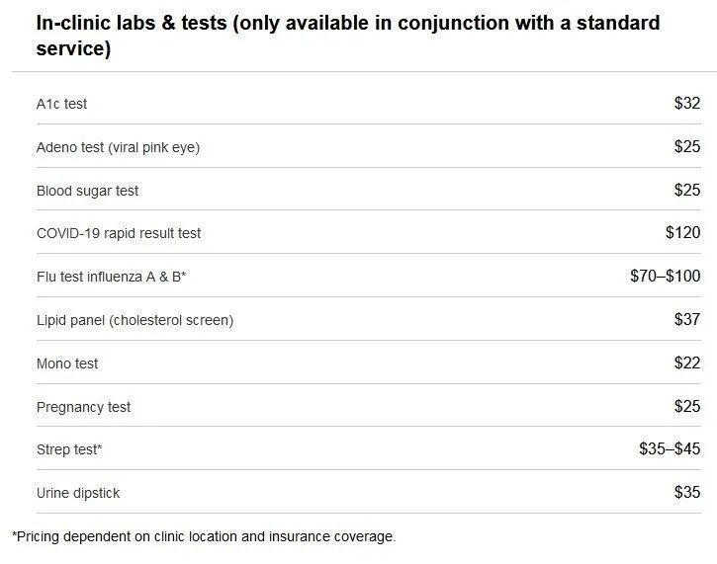The height and width of the screenshot is (564, 717).
Task: Click the Strep test label
Action: [x=69, y=449]
